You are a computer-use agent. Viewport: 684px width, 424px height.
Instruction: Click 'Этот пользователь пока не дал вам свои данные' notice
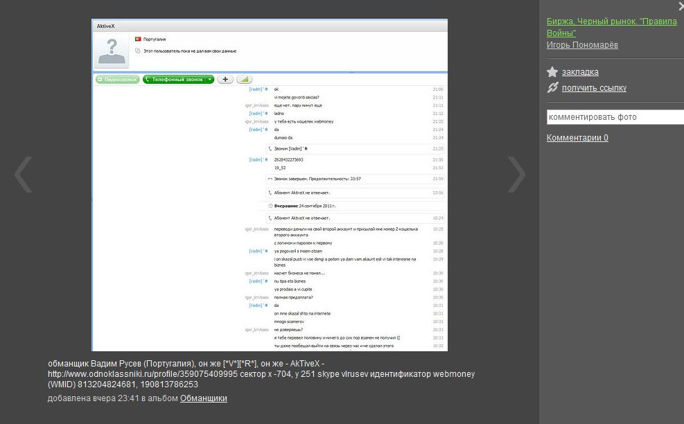[x=190, y=51]
